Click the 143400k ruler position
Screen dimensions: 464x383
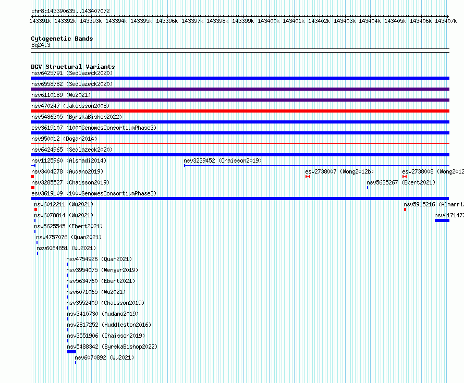(x=268, y=21)
